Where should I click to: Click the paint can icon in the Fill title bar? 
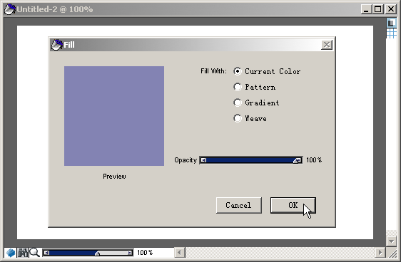(x=56, y=45)
